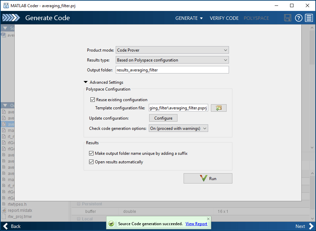Image resolution: width=316 pixels, height=231 pixels.
Task: Collapse the output files panel triangle
Action: click(x=5, y=105)
